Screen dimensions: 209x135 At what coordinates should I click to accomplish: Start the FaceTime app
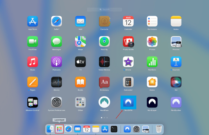point(32,42)
